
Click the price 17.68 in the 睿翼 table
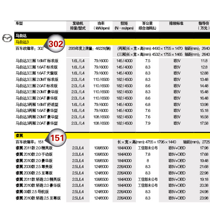[x=204, y=154]
